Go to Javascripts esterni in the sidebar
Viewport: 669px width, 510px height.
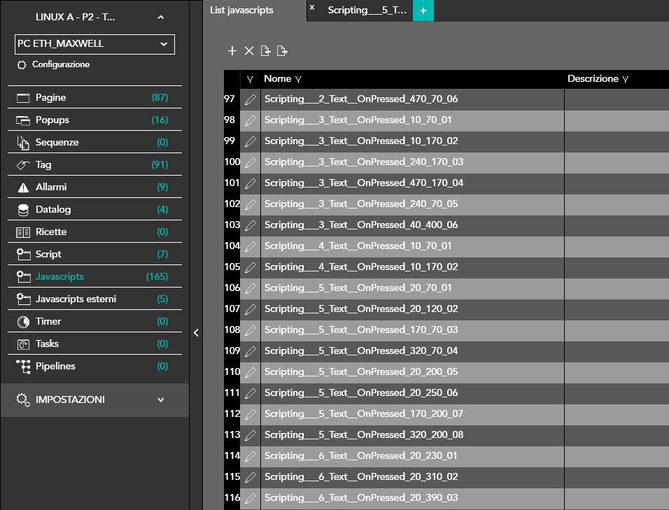point(76,299)
